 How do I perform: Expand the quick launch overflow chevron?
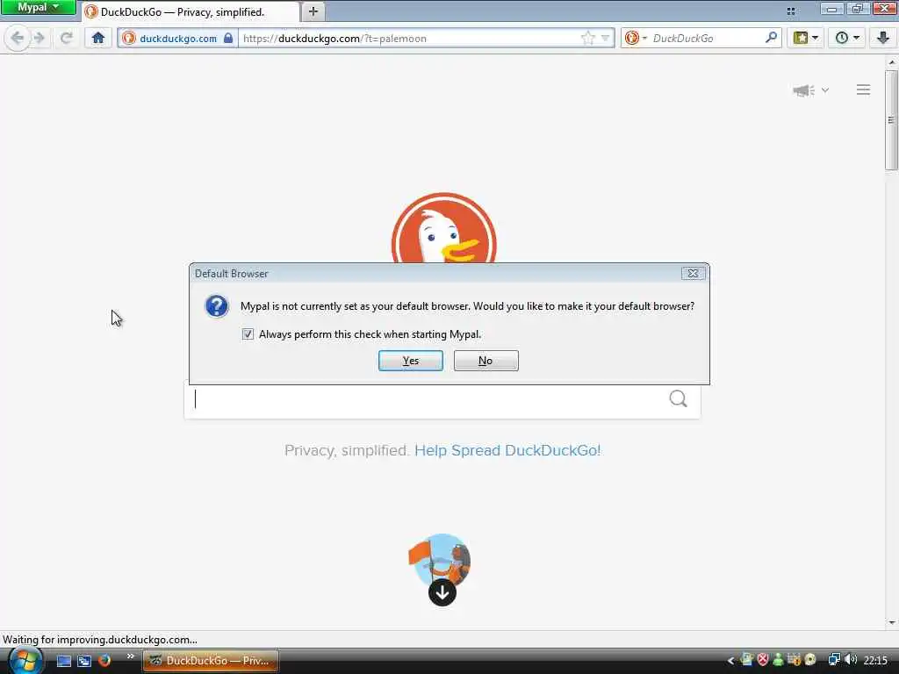pos(130,656)
